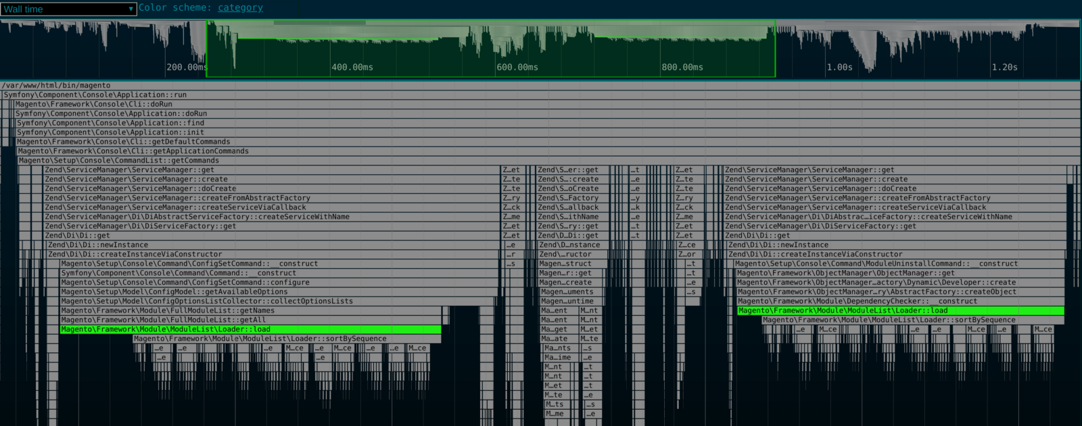
Task: Select the Z…or frame
Action: point(689,255)
